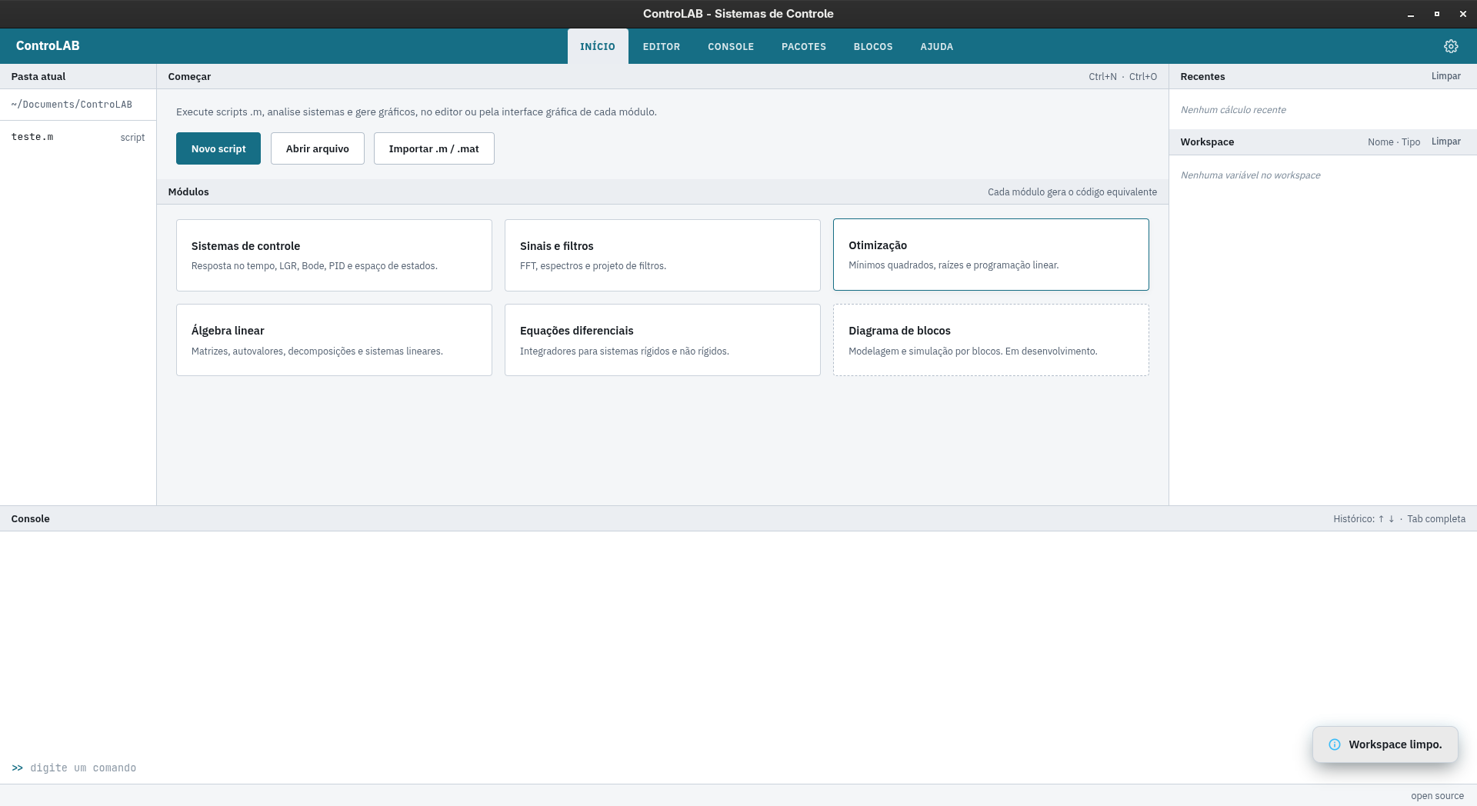Image resolution: width=1477 pixels, height=806 pixels.
Task: Switch to the INÍCIO tab
Action: click(x=598, y=46)
